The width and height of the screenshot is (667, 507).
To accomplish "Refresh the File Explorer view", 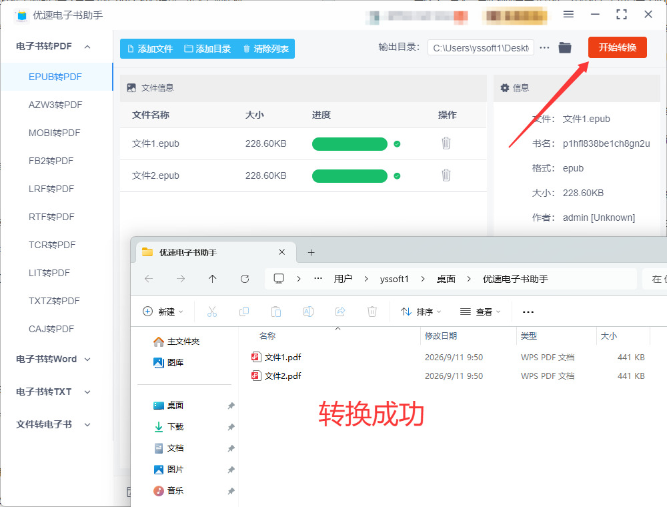I will tap(245, 279).
